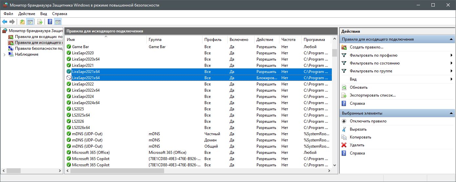The image size is (456, 182).
Task: Collapse the Выбранные элементы actions section
Action: (451, 113)
